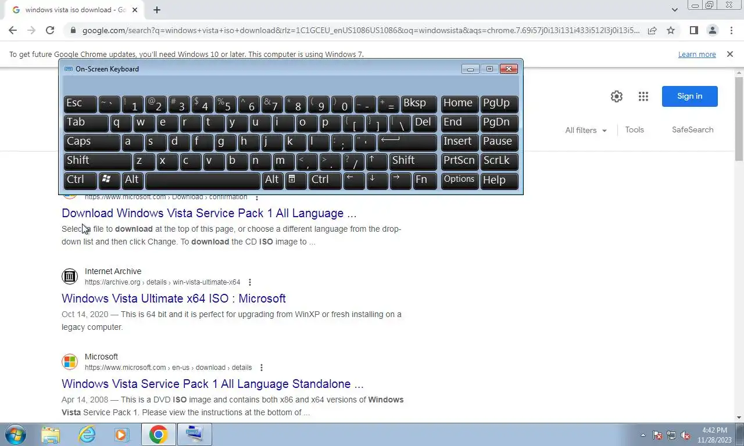This screenshot has width=744, height=446.
Task: View site information lock icon
Action: (x=73, y=30)
